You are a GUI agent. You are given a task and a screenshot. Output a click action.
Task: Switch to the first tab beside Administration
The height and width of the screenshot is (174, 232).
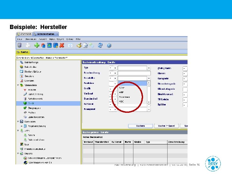click(x=24, y=34)
